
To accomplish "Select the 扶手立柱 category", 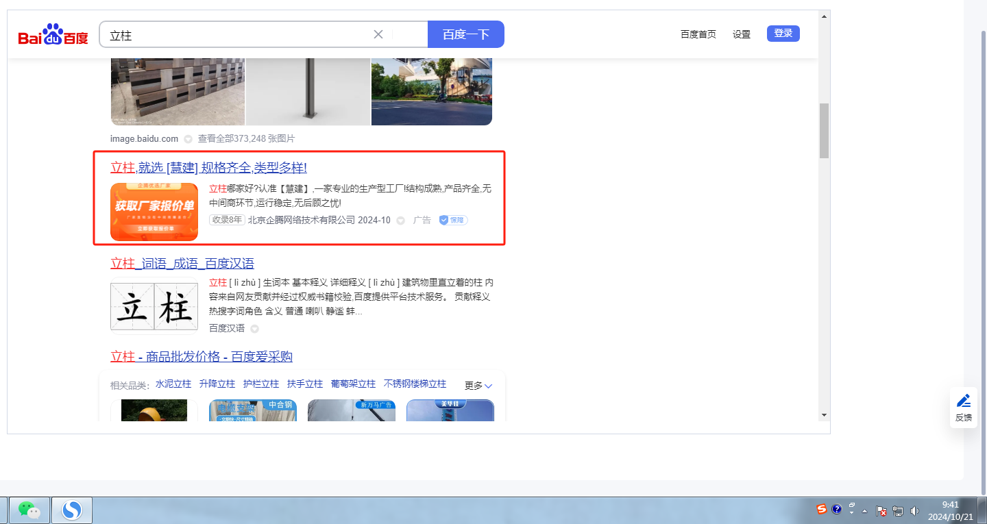I will (x=305, y=384).
